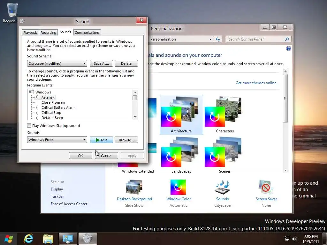Select the Critical Stop event
The height and width of the screenshot is (245, 327).
pyautogui.click(x=51, y=113)
